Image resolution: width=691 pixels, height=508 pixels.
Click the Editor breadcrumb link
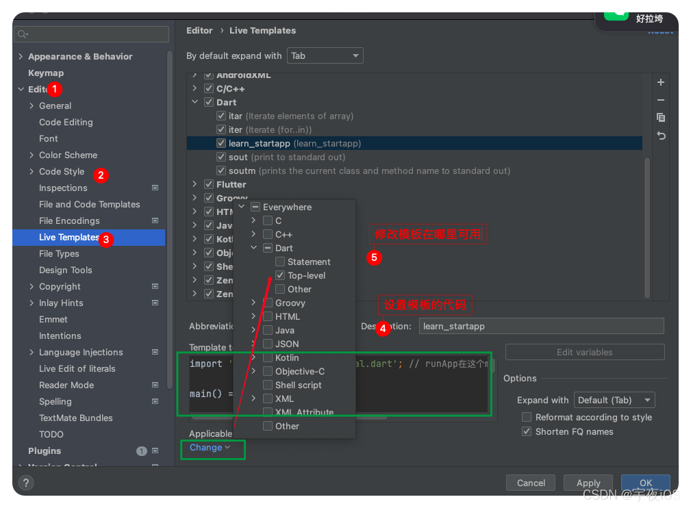[x=200, y=30]
